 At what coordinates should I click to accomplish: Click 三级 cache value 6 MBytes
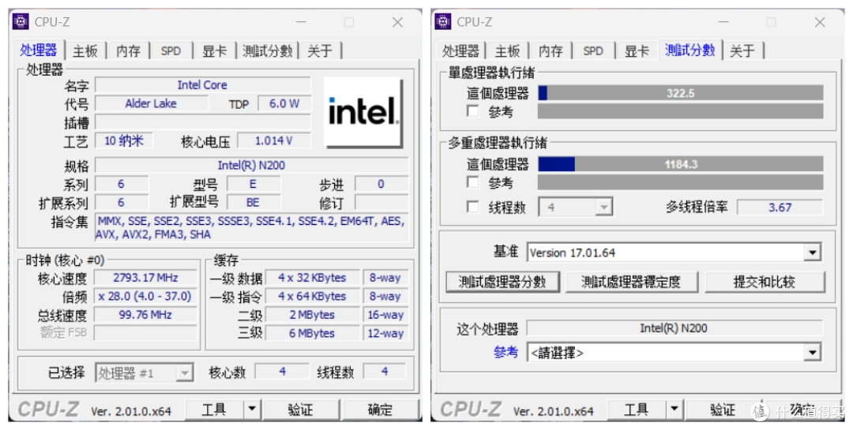(312, 333)
